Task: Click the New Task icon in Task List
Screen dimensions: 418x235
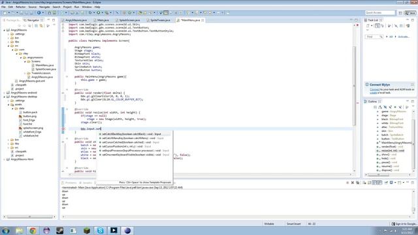Action: (368, 26)
